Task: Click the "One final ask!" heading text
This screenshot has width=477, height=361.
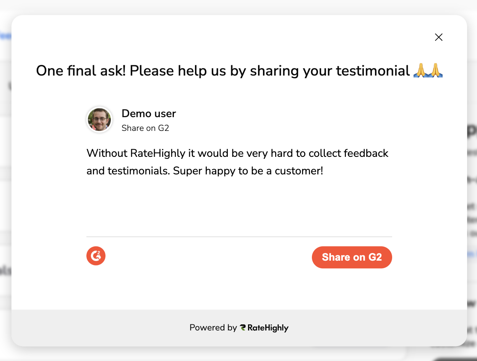Action: pyautogui.click(x=81, y=71)
